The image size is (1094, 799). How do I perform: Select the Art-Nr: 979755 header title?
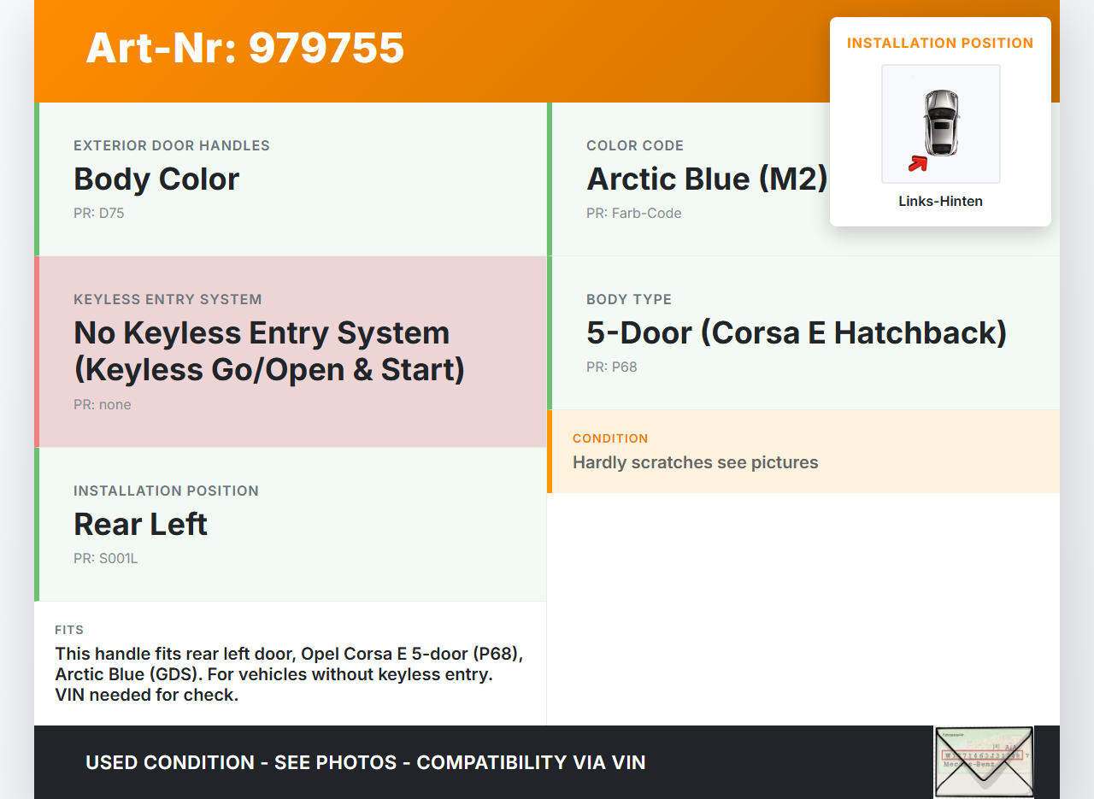click(x=244, y=48)
